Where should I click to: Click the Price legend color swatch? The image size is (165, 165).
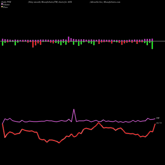[x=2, y=7]
